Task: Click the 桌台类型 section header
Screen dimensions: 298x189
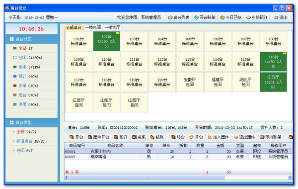Action: pyautogui.click(x=32, y=123)
